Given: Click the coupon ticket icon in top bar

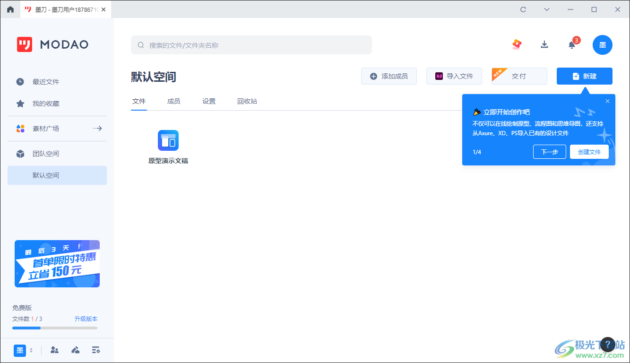Looking at the screenshot, I should [517, 44].
